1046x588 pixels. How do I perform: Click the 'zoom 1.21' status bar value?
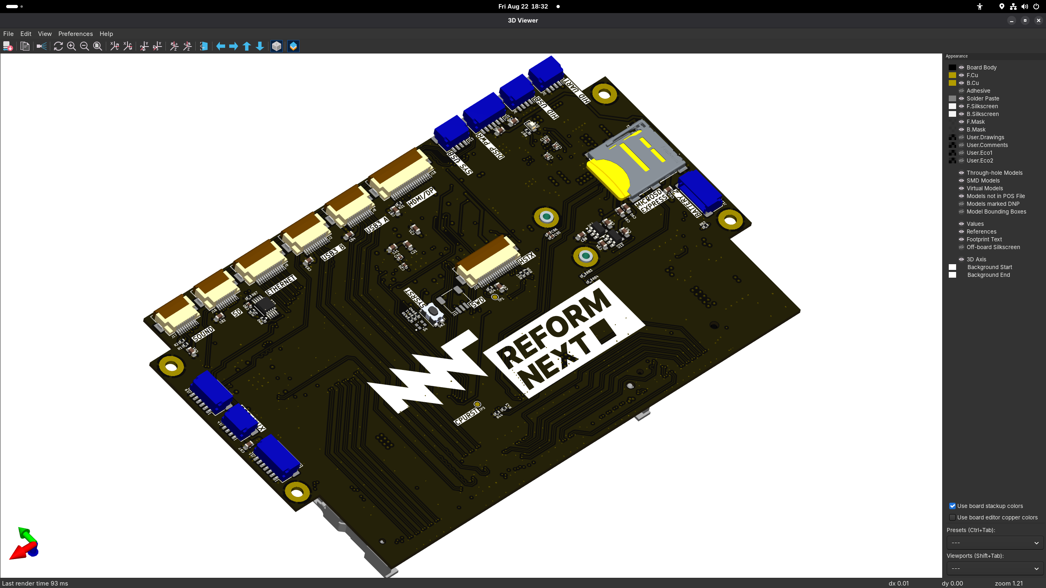pyautogui.click(x=1009, y=584)
